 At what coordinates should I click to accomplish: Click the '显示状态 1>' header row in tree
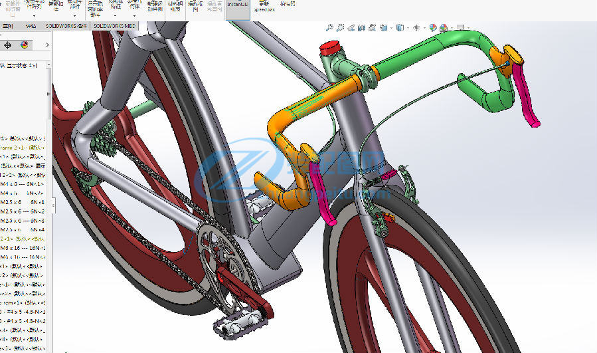(19, 65)
